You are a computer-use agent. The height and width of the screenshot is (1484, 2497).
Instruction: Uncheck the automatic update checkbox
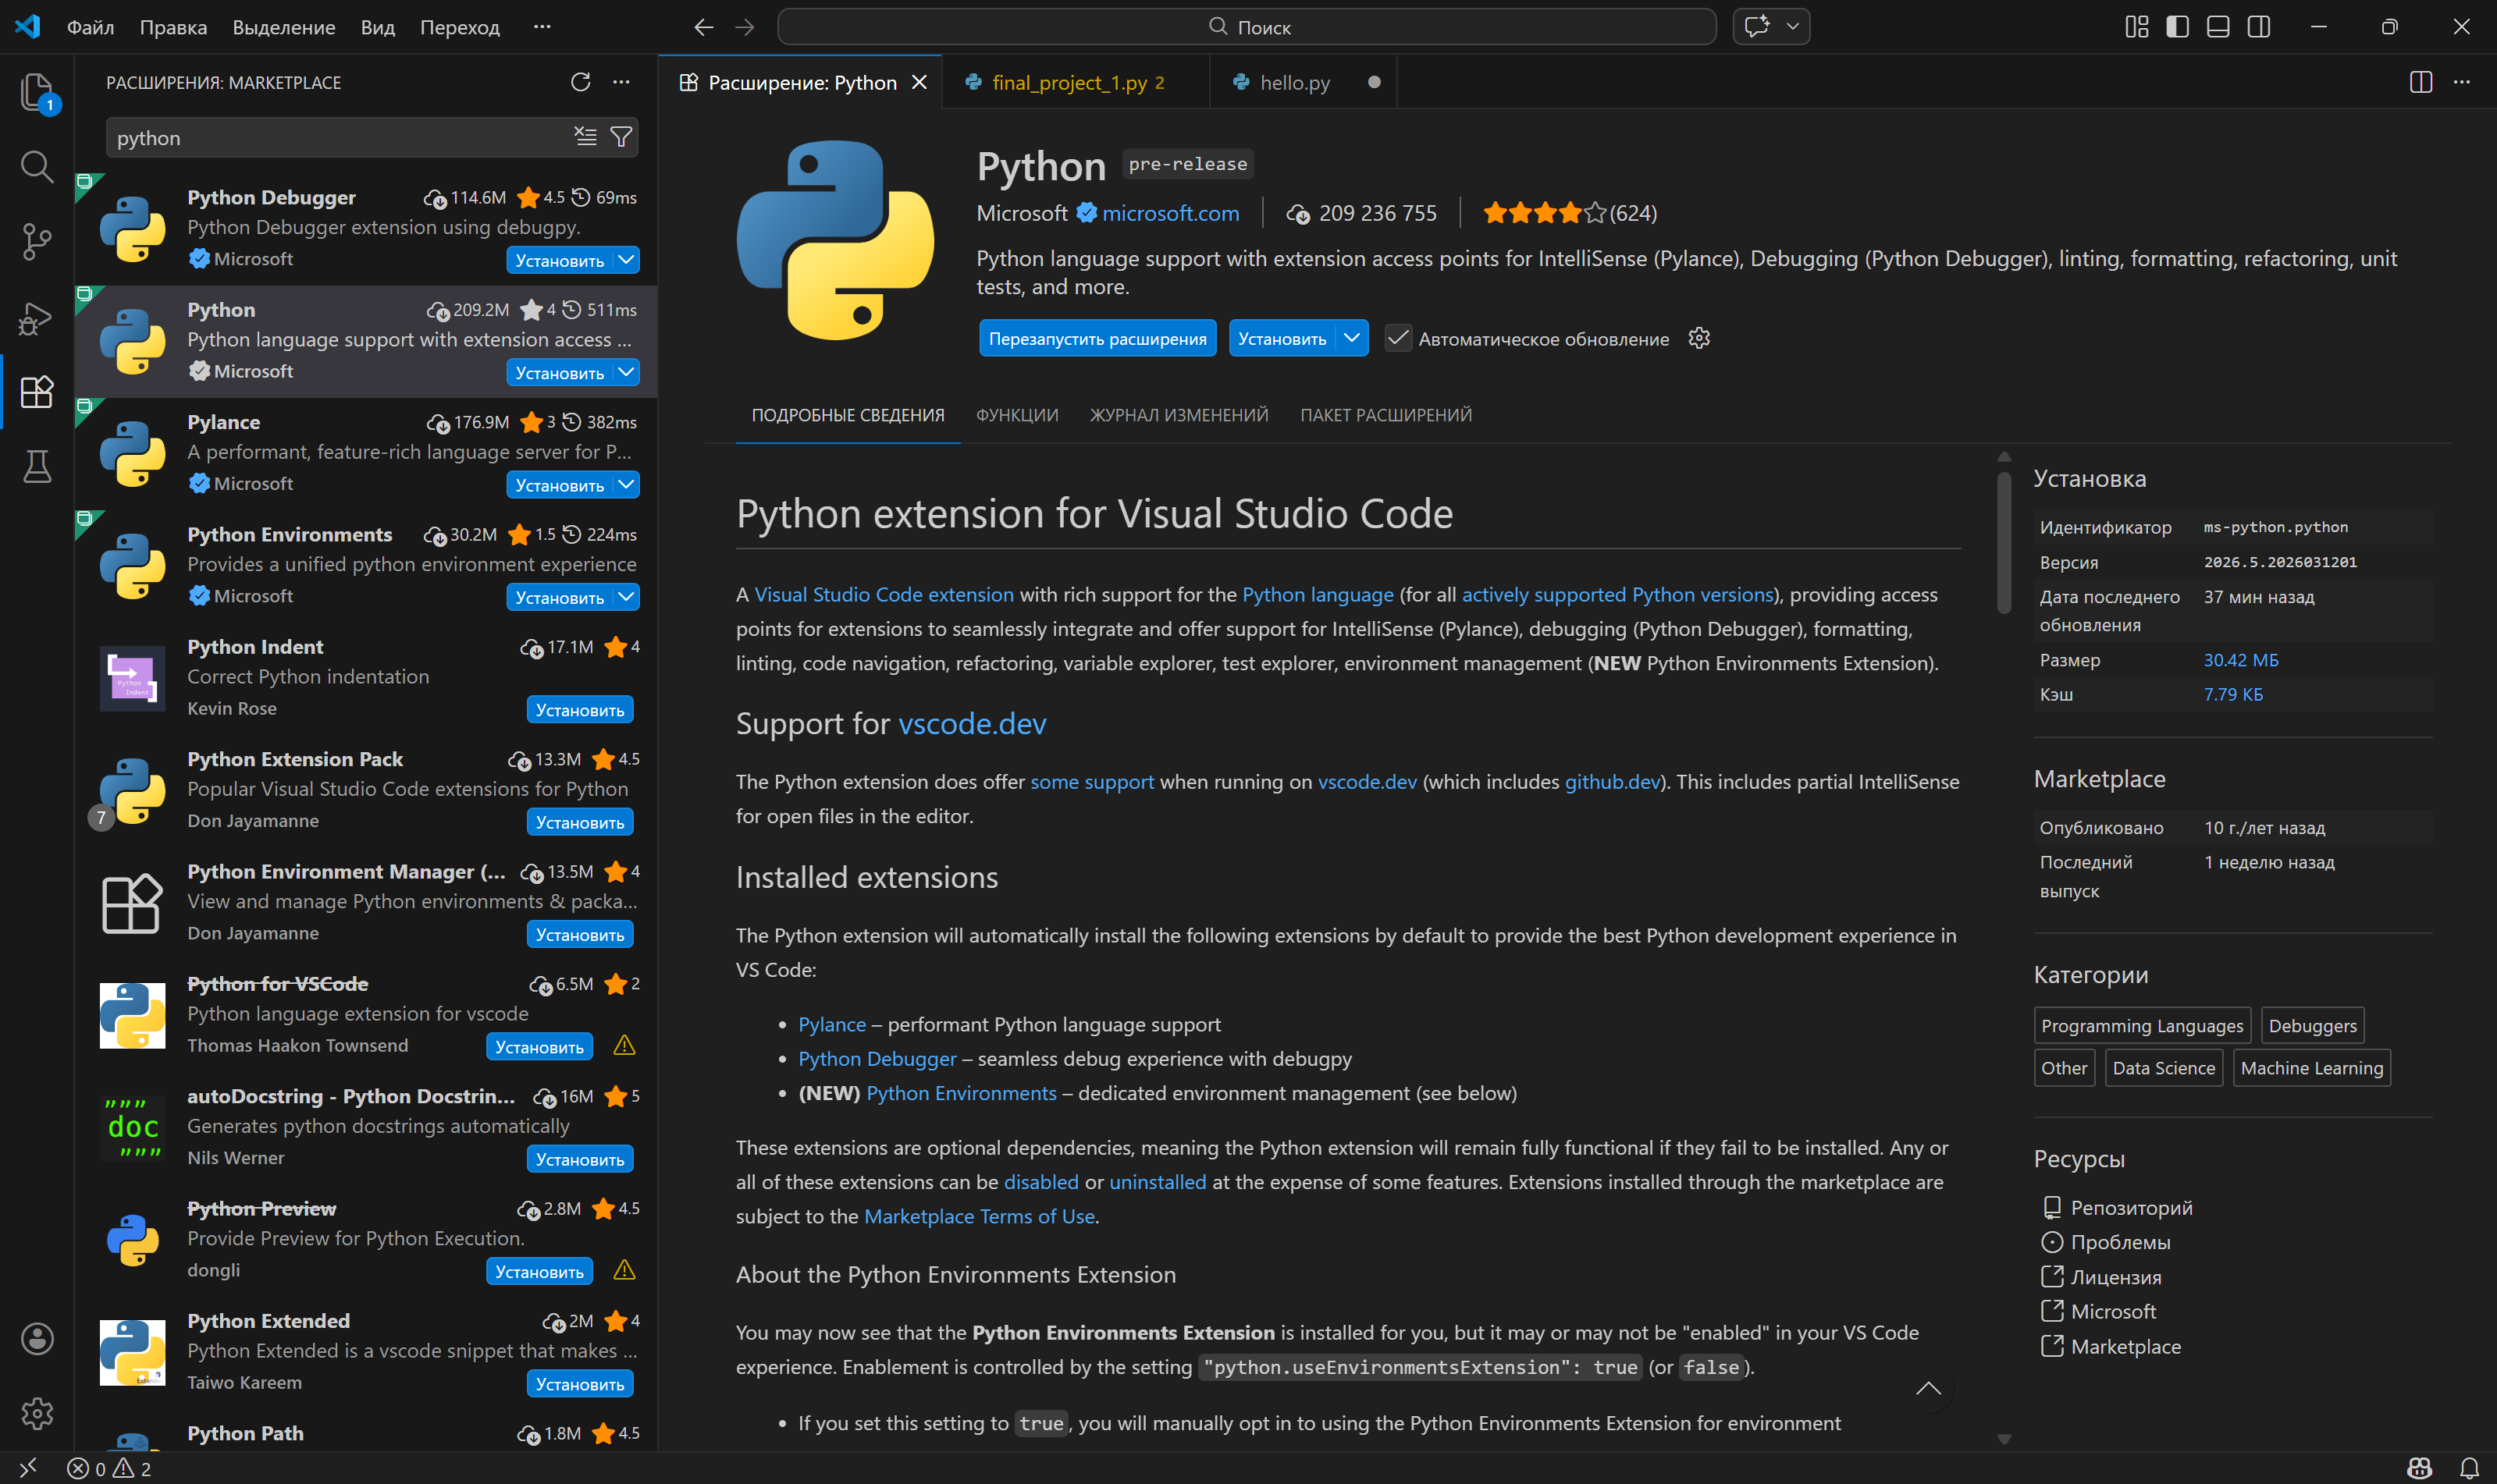pos(1397,338)
